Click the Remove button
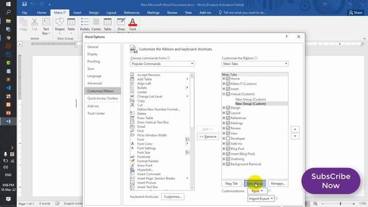The image size is (368, 207). pos(208,137)
